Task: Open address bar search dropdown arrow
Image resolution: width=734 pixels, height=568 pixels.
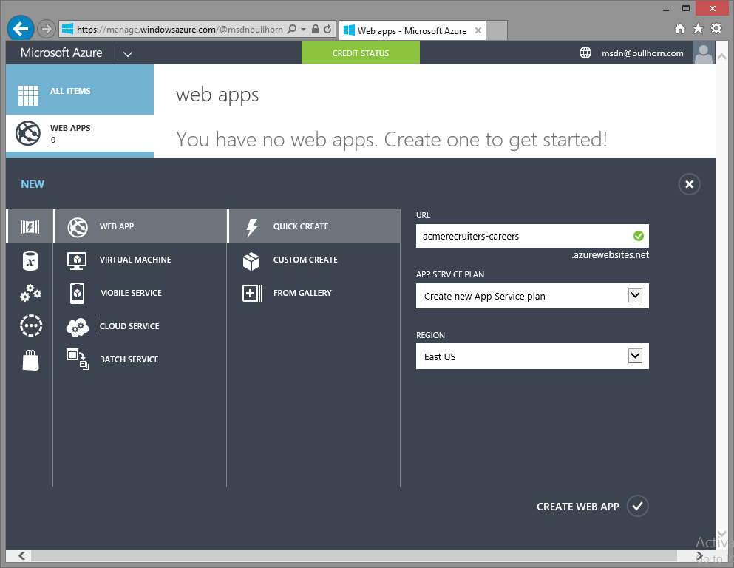Action: tap(303, 29)
